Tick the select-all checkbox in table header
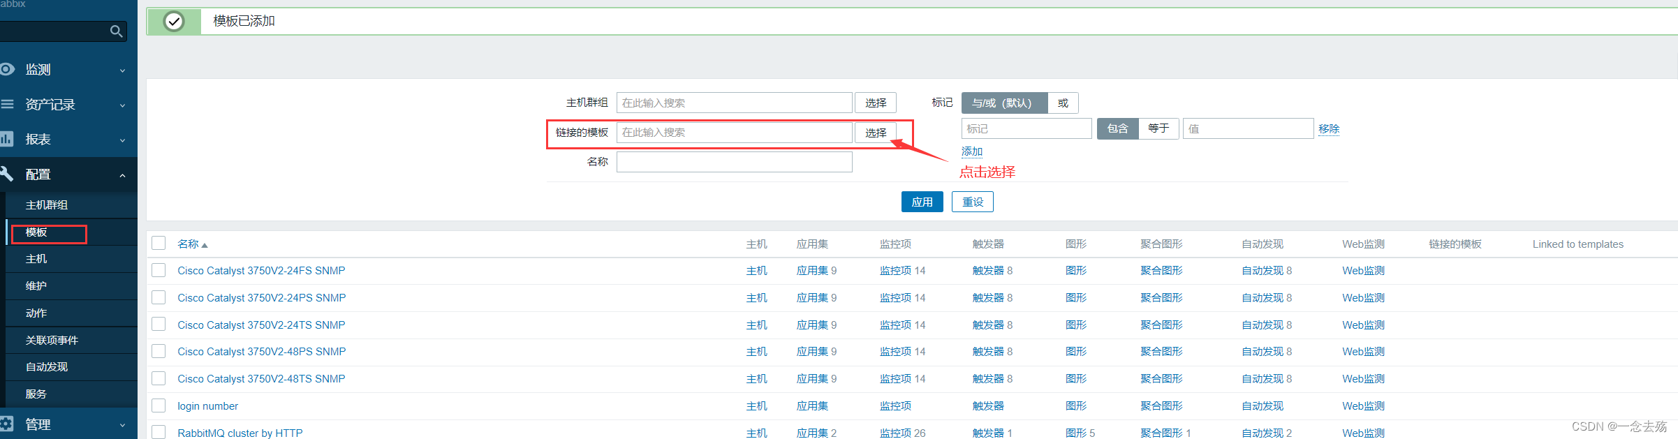 (159, 243)
